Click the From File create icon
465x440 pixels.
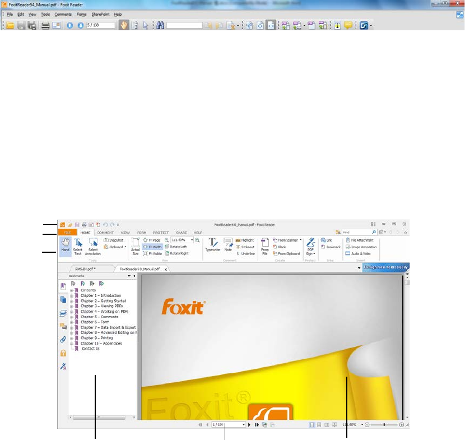pos(265,246)
